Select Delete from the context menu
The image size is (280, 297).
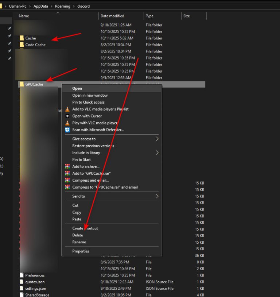click(78, 235)
